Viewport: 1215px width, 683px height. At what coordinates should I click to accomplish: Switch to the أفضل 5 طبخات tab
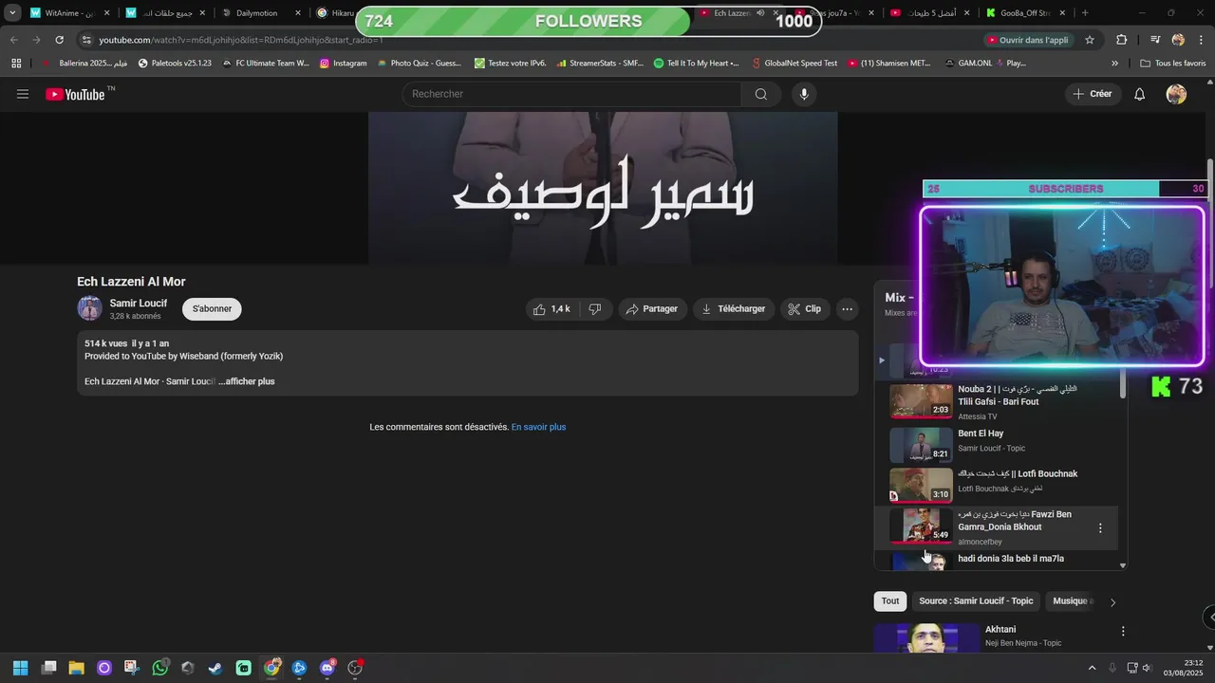point(930,13)
